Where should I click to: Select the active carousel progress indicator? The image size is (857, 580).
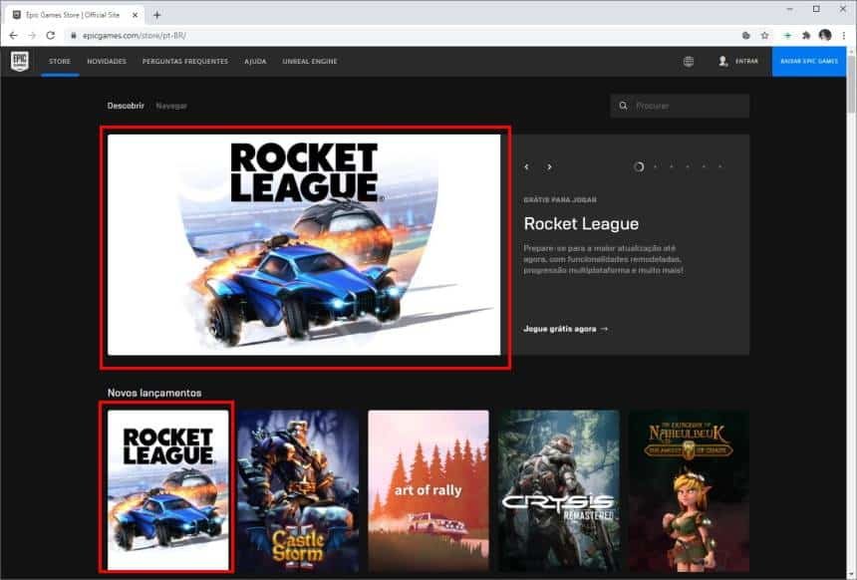click(x=639, y=166)
